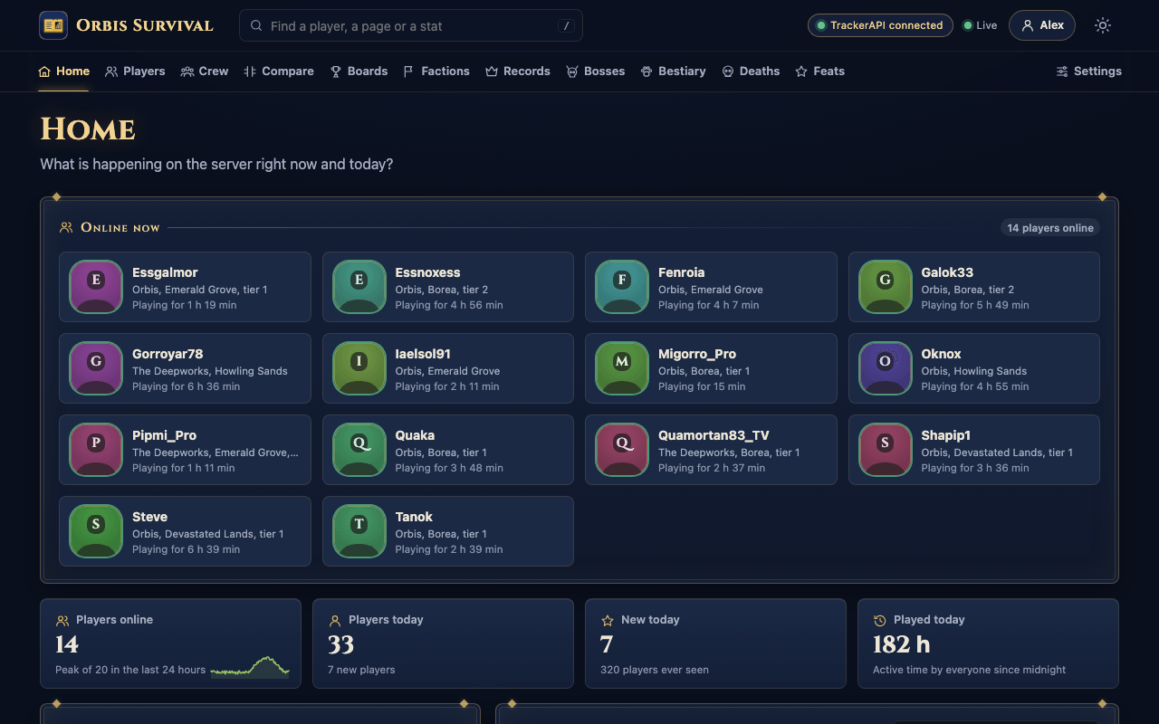
Task: Click the Orbis Survival logo icon
Action: [x=53, y=25]
